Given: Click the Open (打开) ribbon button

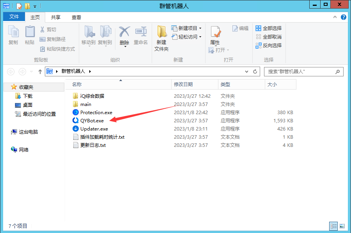Looking at the screenshot, I should click(219, 50).
